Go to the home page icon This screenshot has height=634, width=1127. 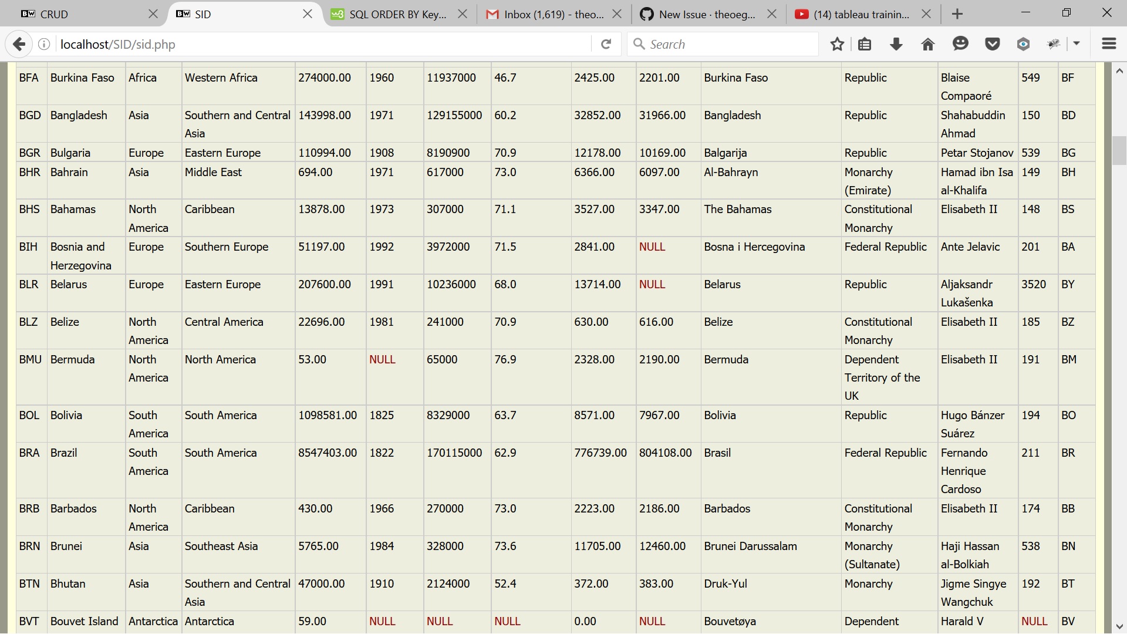[x=928, y=44]
